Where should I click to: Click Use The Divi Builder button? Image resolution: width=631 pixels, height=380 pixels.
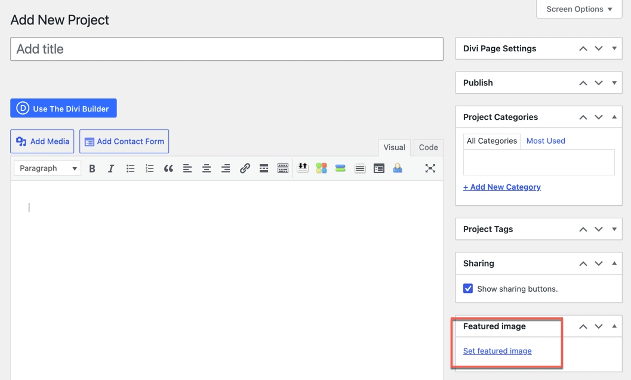[64, 108]
